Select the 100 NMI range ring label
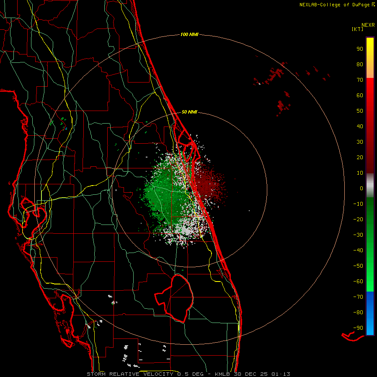 tap(189, 35)
